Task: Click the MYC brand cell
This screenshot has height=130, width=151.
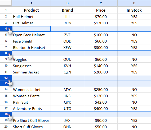Action: [x=67, y=90]
